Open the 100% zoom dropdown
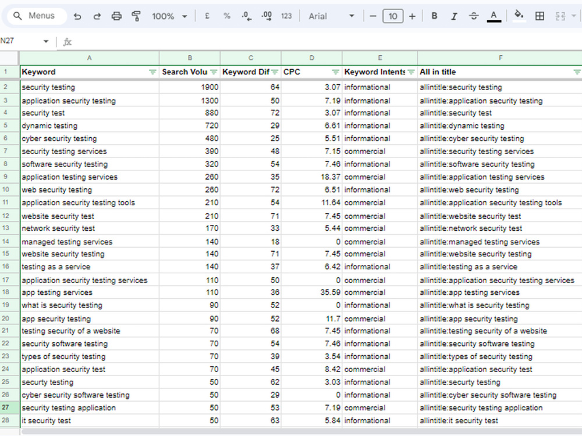Viewport: 582px width, 436px height. point(169,16)
